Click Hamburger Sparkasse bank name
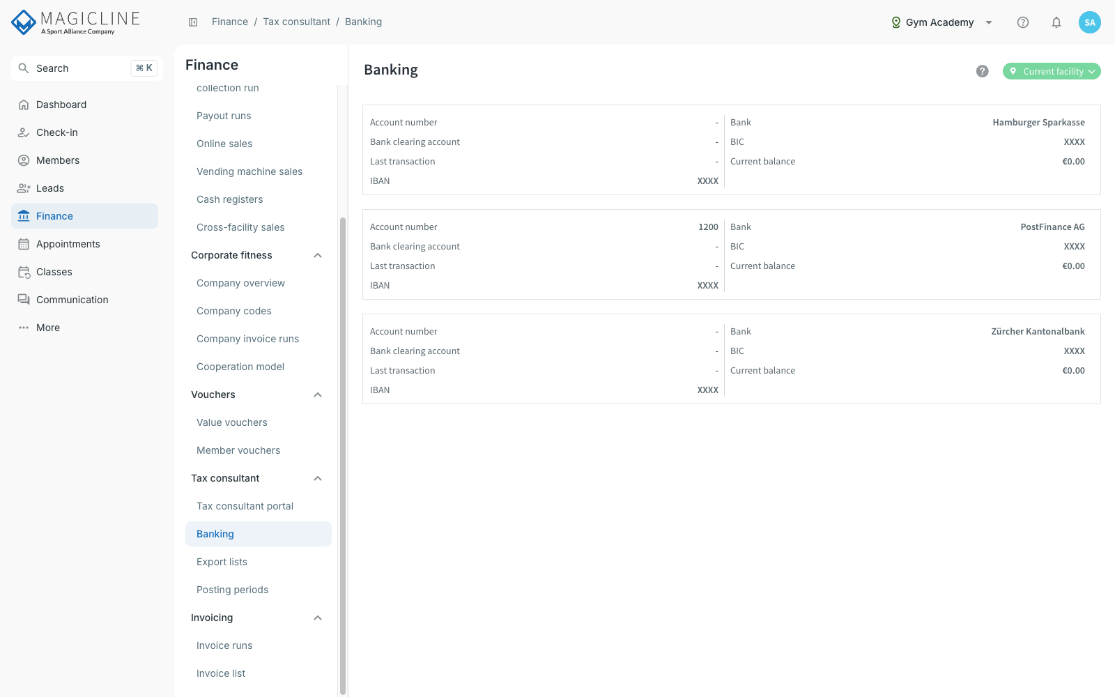Viewport: 1115px width, 697px height. [1038, 122]
